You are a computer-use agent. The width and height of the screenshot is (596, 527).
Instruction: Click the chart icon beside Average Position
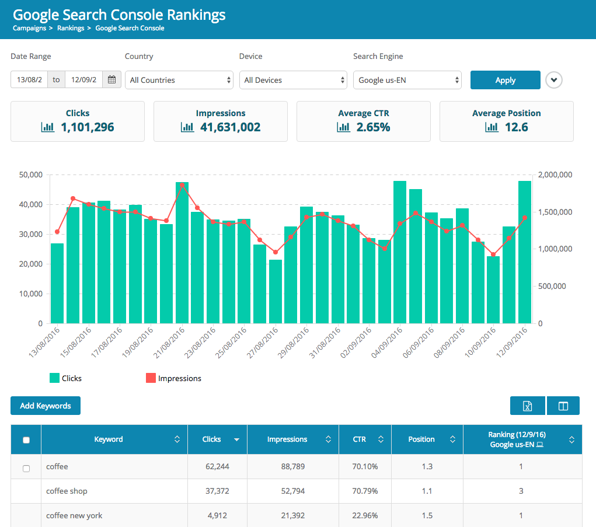click(x=492, y=127)
